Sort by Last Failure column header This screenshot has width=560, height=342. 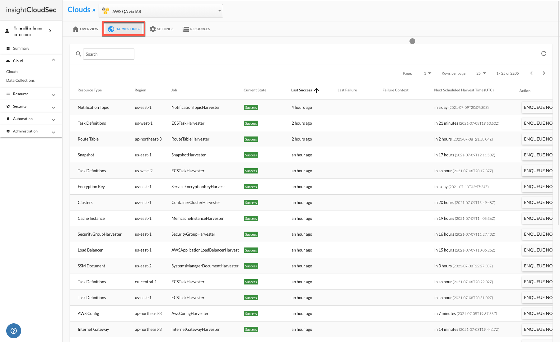point(347,90)
